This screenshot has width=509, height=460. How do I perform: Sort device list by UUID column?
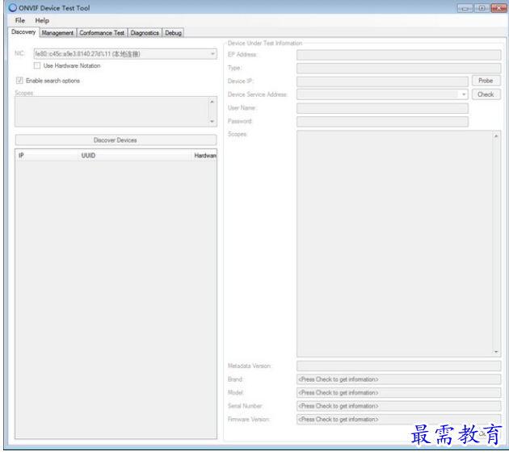pos(135,156)
